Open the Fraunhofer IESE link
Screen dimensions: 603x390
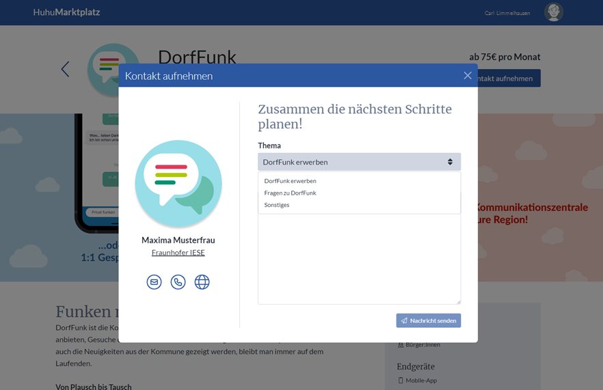coord(178,253)
